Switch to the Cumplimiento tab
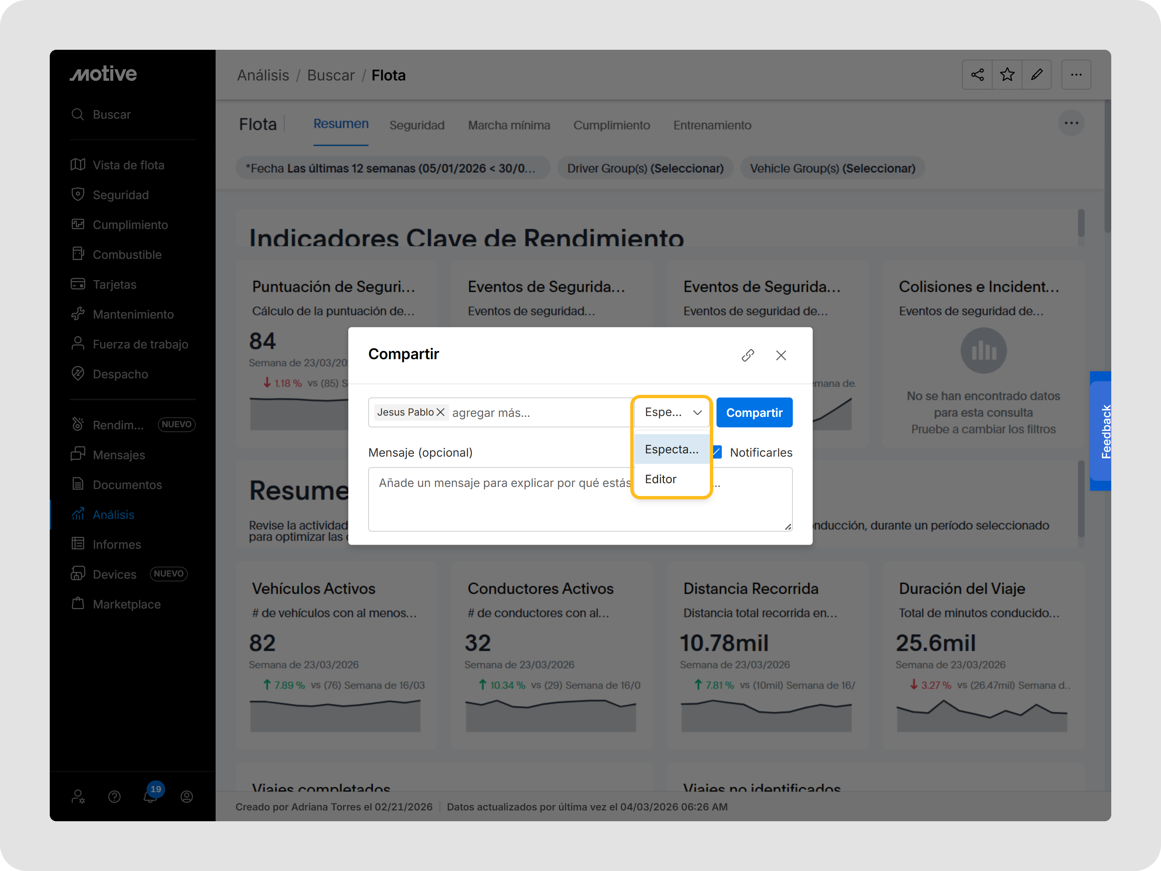This screenshot has width=1161, height=871. click(612, 126)
